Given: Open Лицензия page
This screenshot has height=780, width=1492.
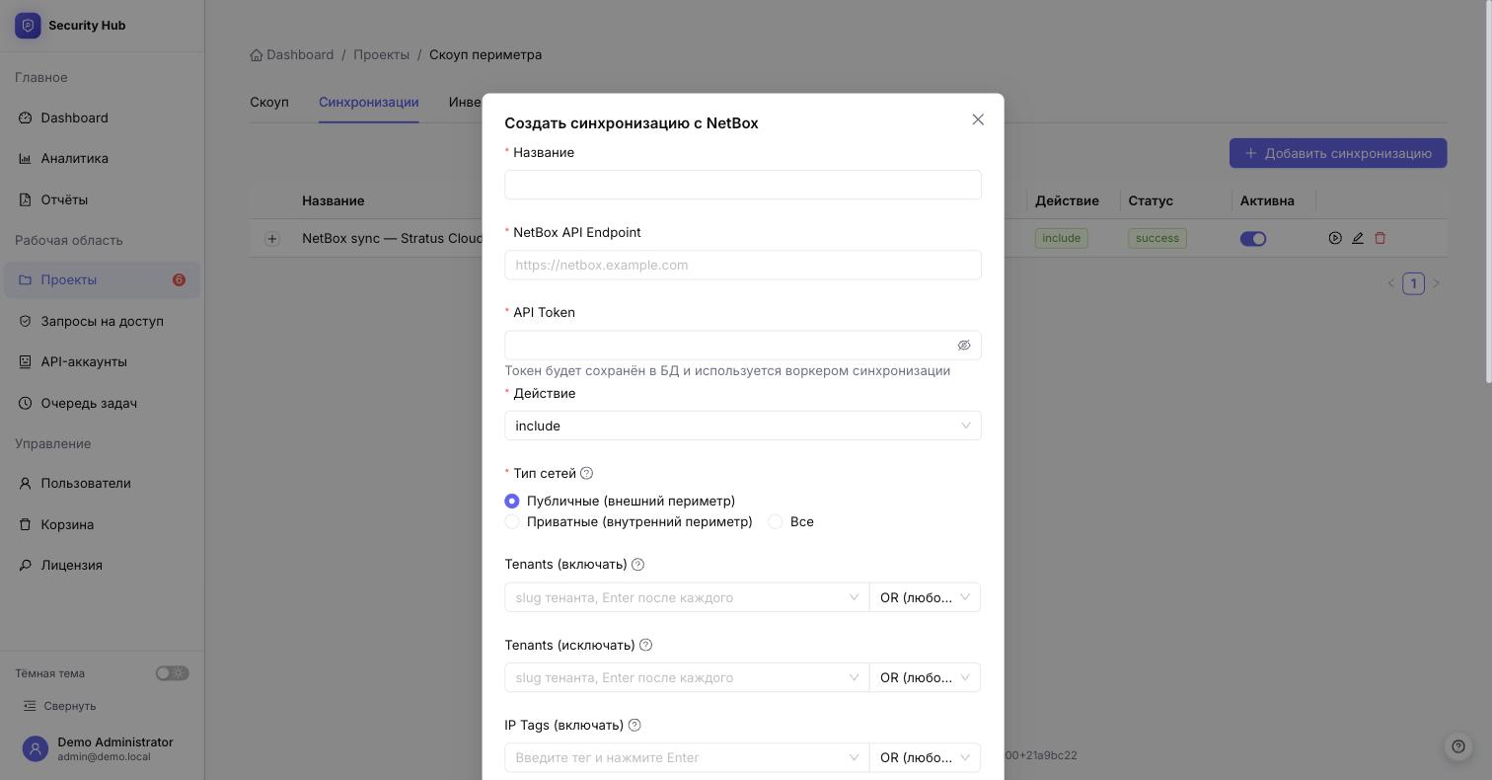Looking at the screenshot, I should coord(102,565).
